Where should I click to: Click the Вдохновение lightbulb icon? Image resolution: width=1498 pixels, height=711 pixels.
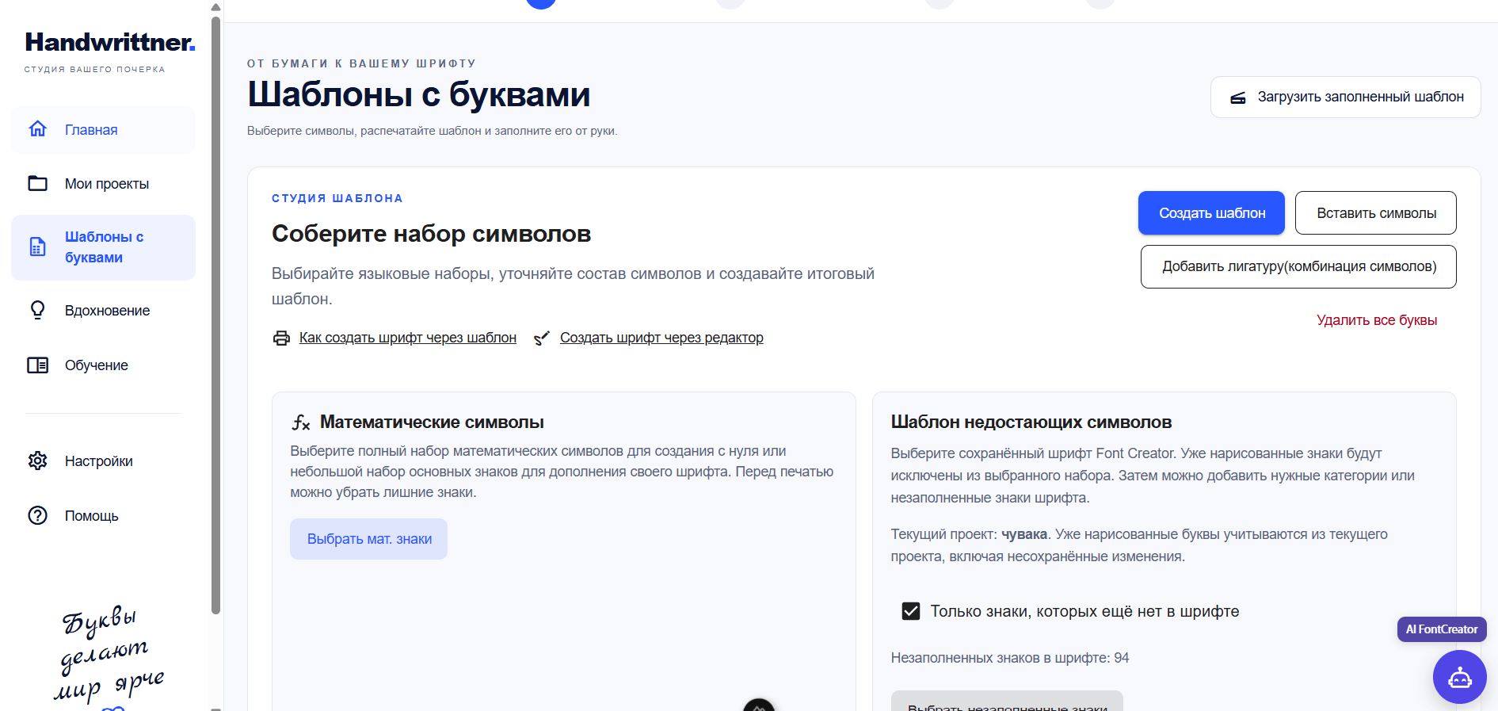pyautogui.click(x=37, y=310)
